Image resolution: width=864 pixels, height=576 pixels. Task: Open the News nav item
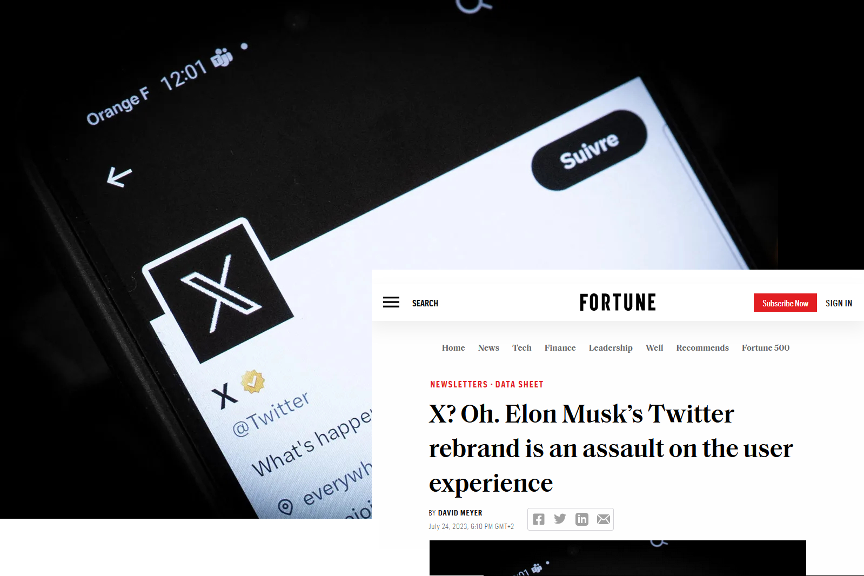tap(488, 348)
